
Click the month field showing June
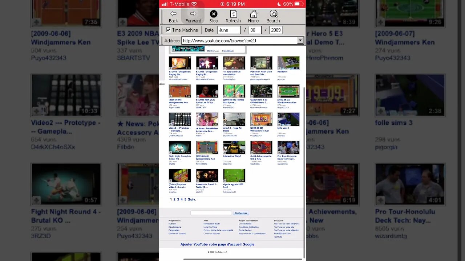229,30
